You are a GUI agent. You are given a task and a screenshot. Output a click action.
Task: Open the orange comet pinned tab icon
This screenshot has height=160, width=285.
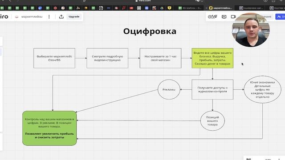point(85,8)
